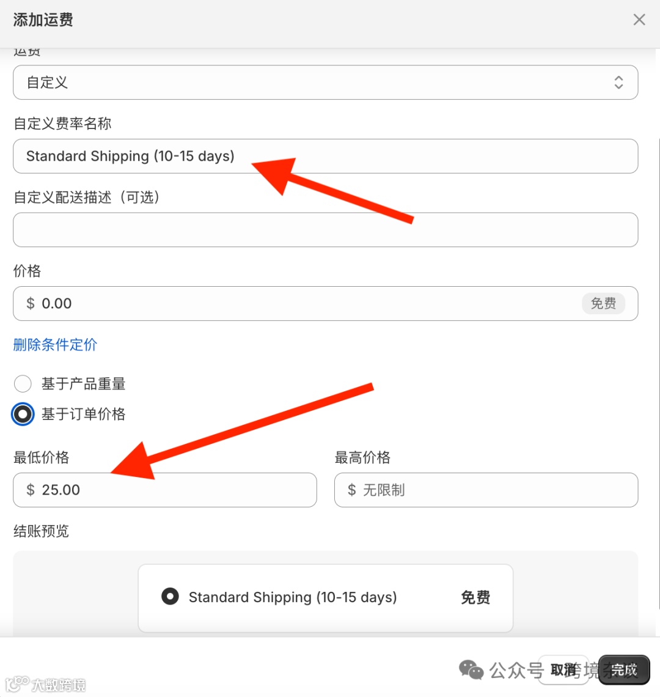Screen dimensions: 660x697
Task: Close the 添加运费 dialog with the X
Action: pyautogui.click(x=639, y=20)
